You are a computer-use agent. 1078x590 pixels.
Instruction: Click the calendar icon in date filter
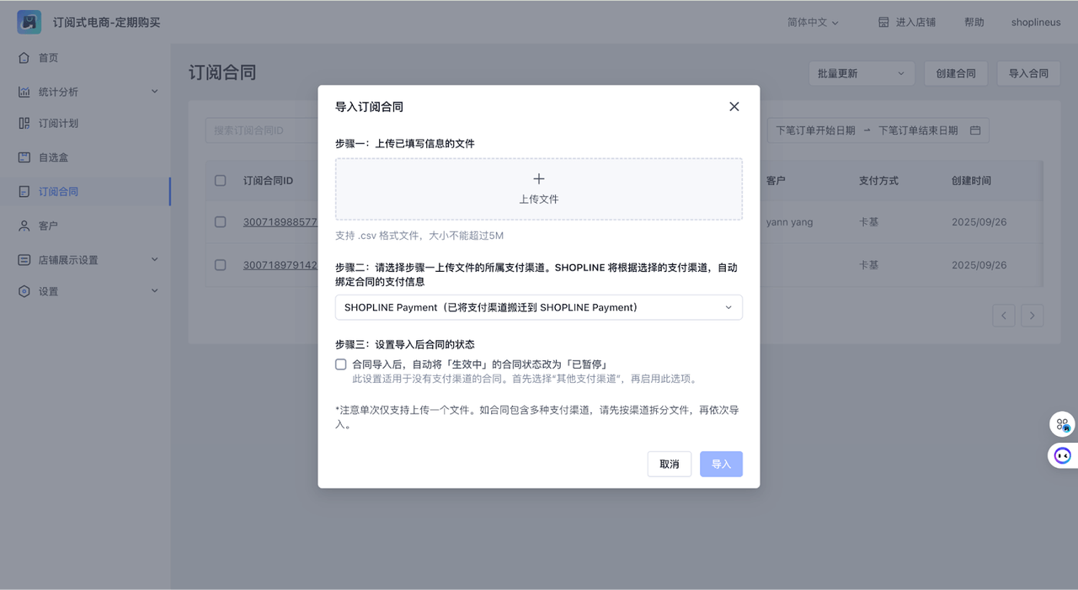975,130
